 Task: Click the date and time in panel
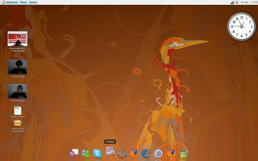pyautogui.click(x=249, y=2)
